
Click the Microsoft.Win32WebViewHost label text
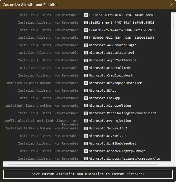(x=112, y=144)
